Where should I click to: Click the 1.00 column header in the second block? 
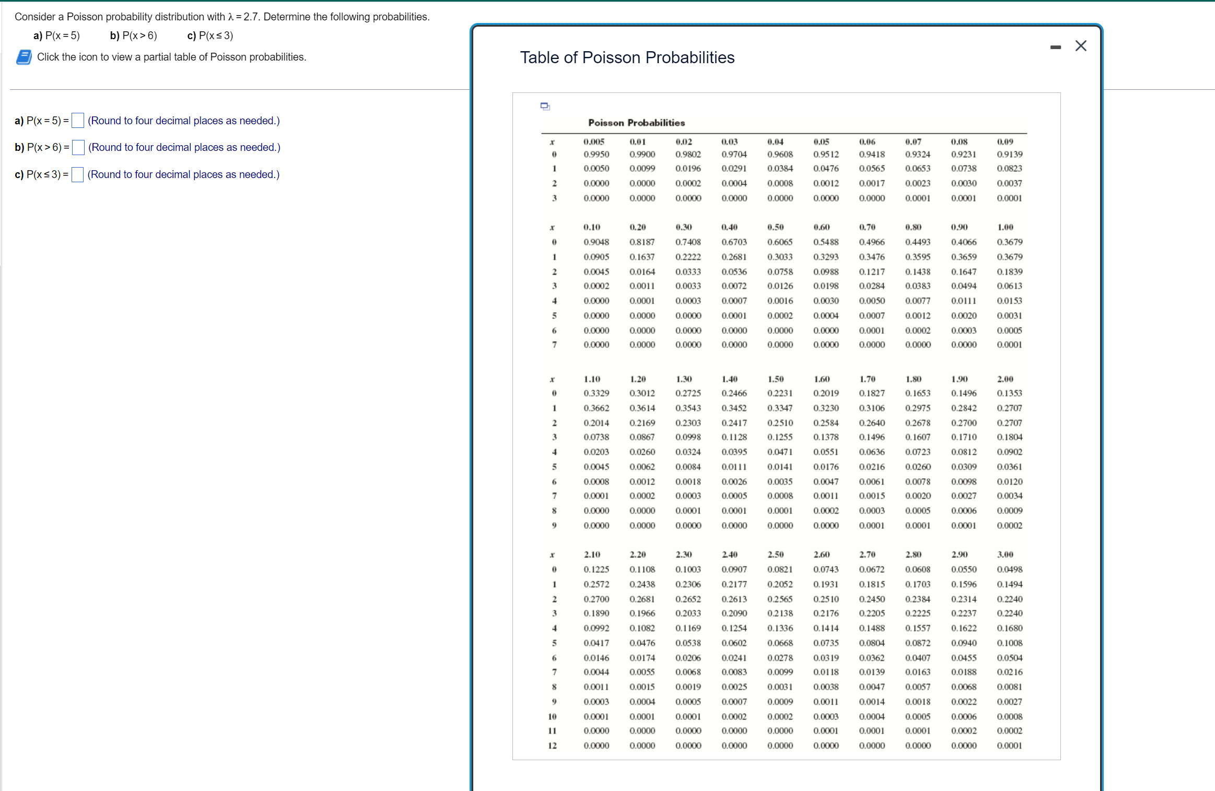pyautogui.click(x=1005, y=227)
